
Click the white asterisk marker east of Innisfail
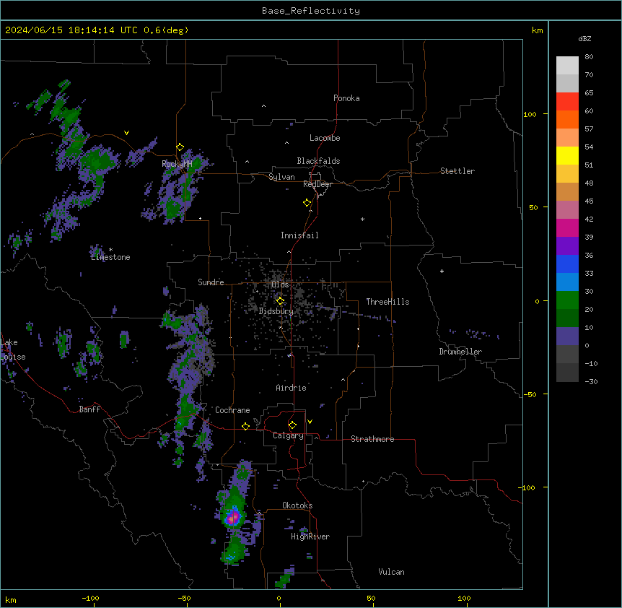[x=362, y=220]
